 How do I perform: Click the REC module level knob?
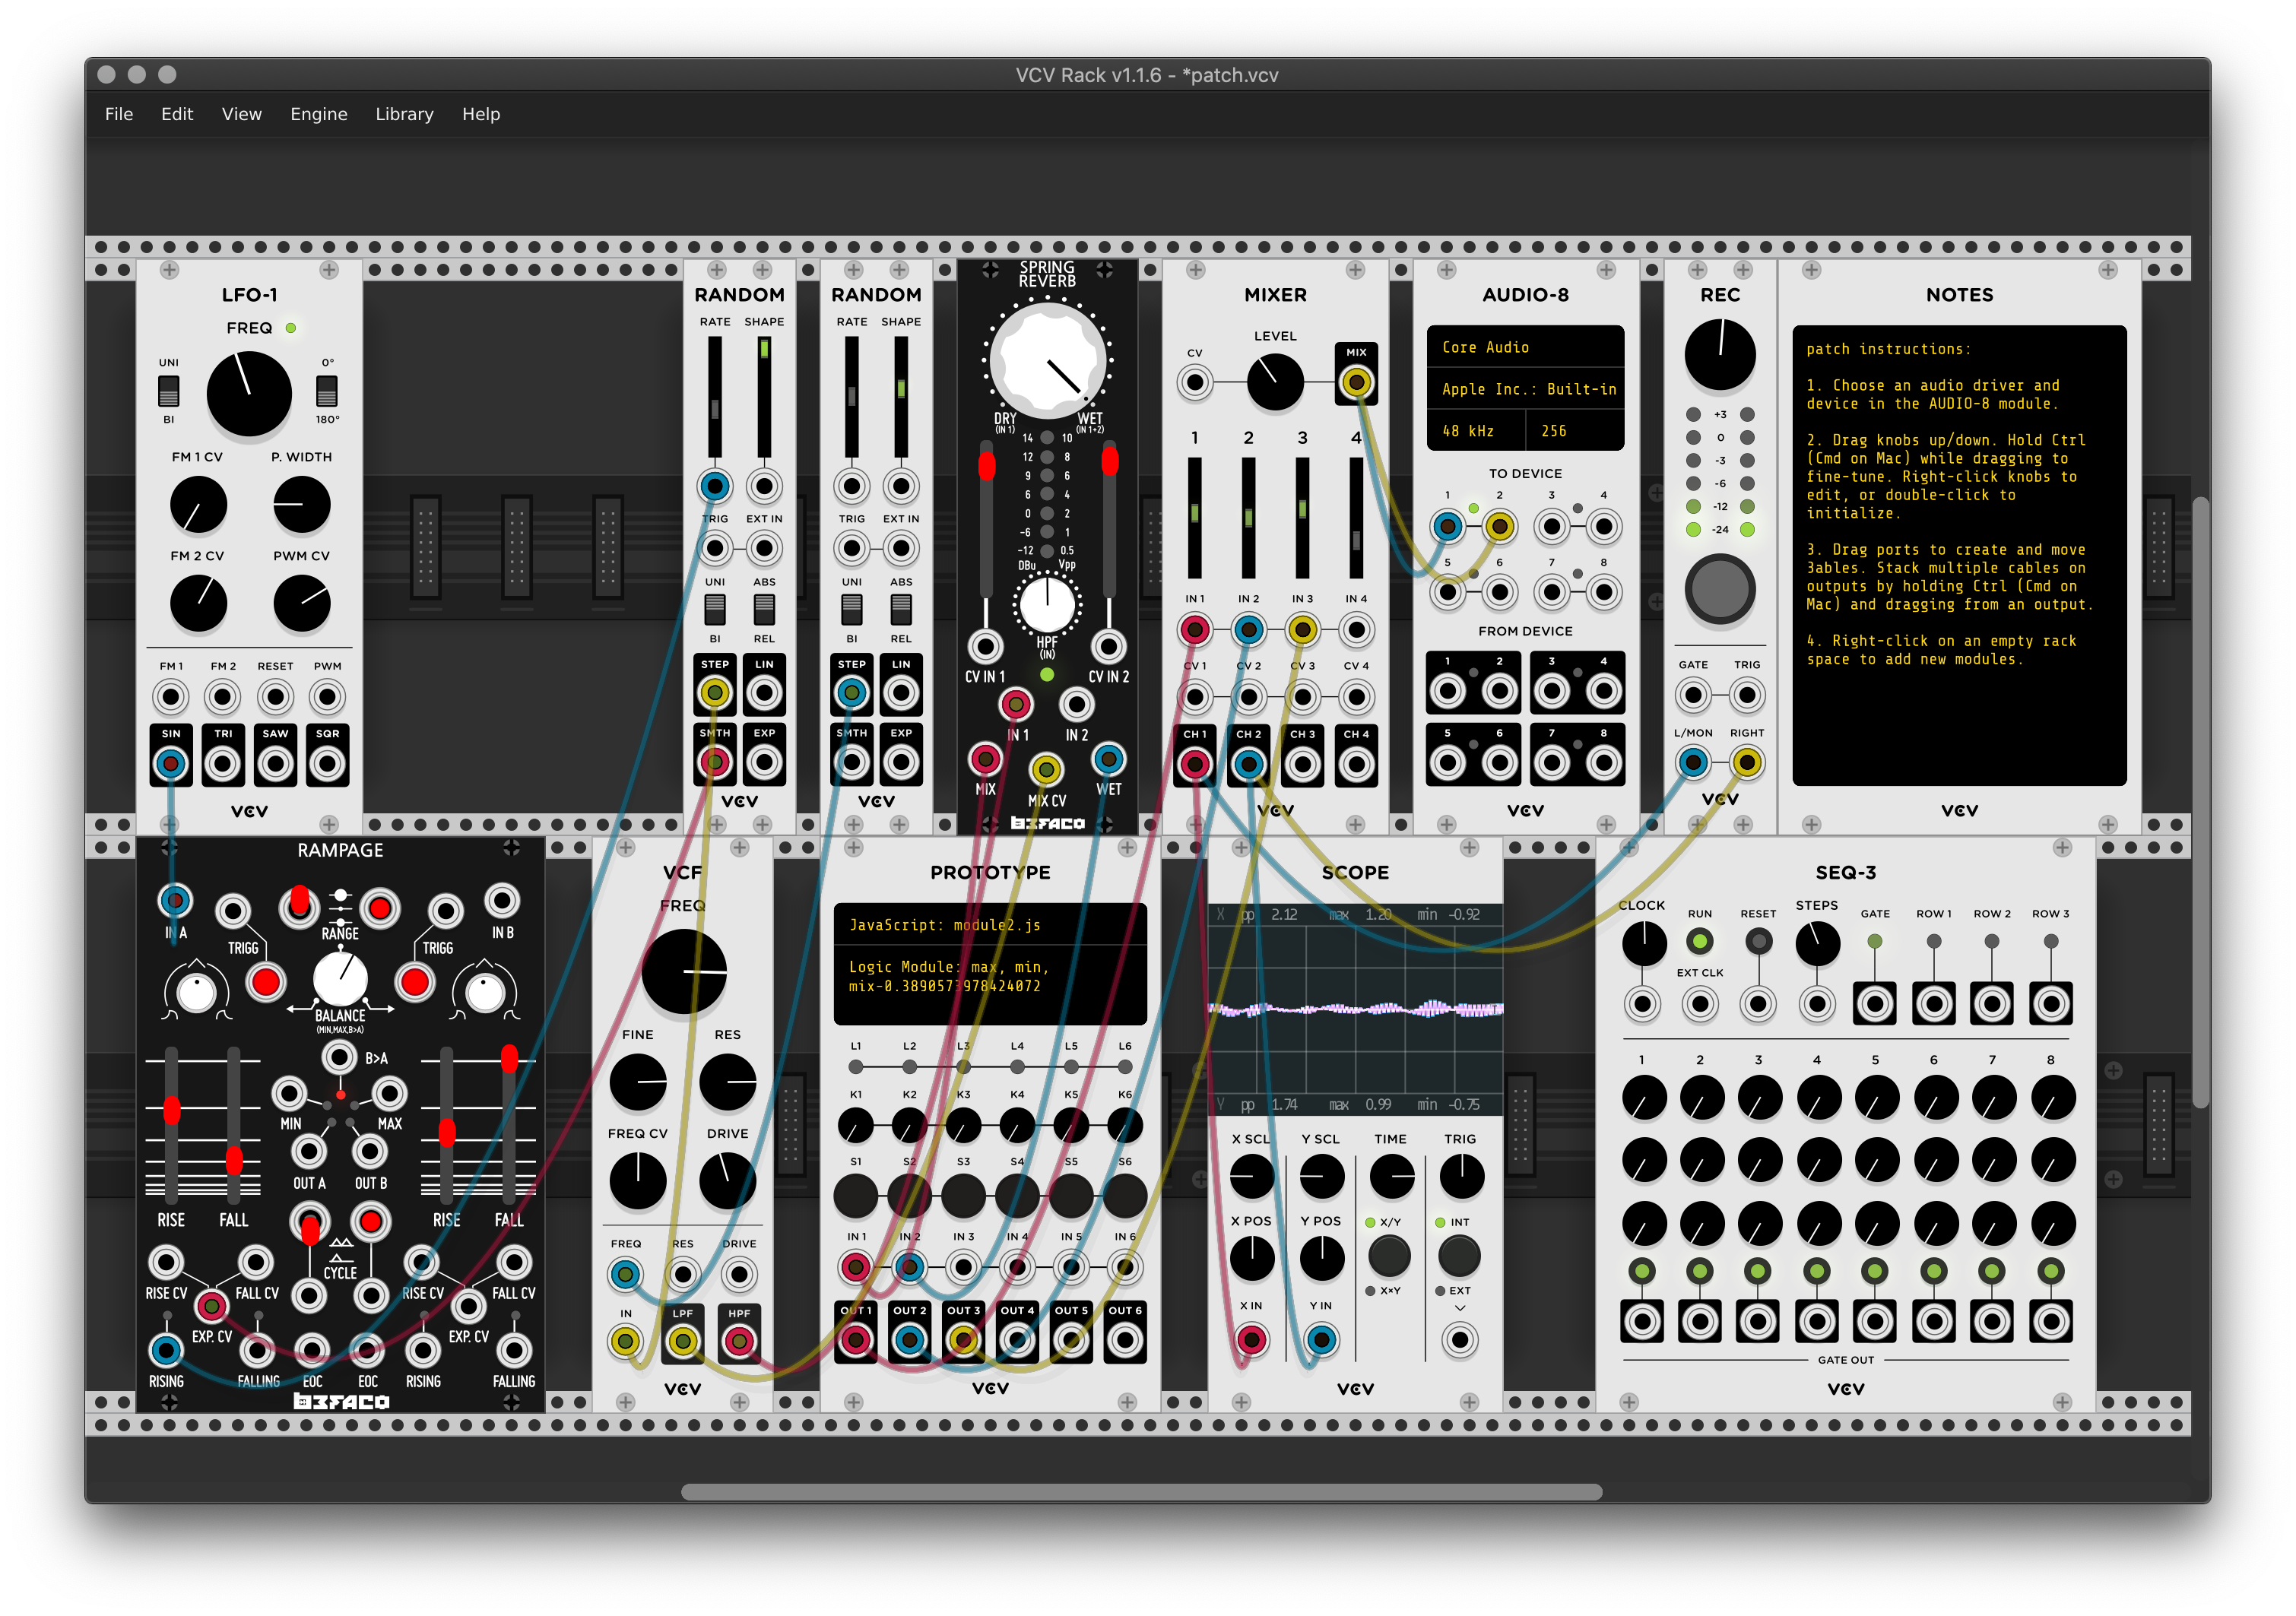[1720, 355]
